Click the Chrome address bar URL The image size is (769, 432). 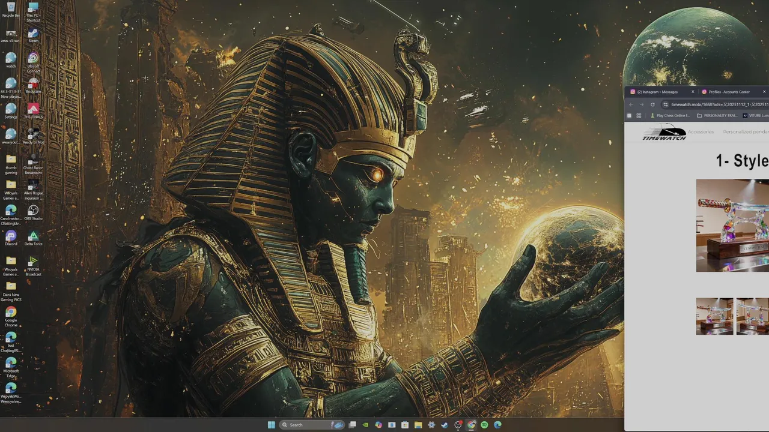click(x=720, y=104)
